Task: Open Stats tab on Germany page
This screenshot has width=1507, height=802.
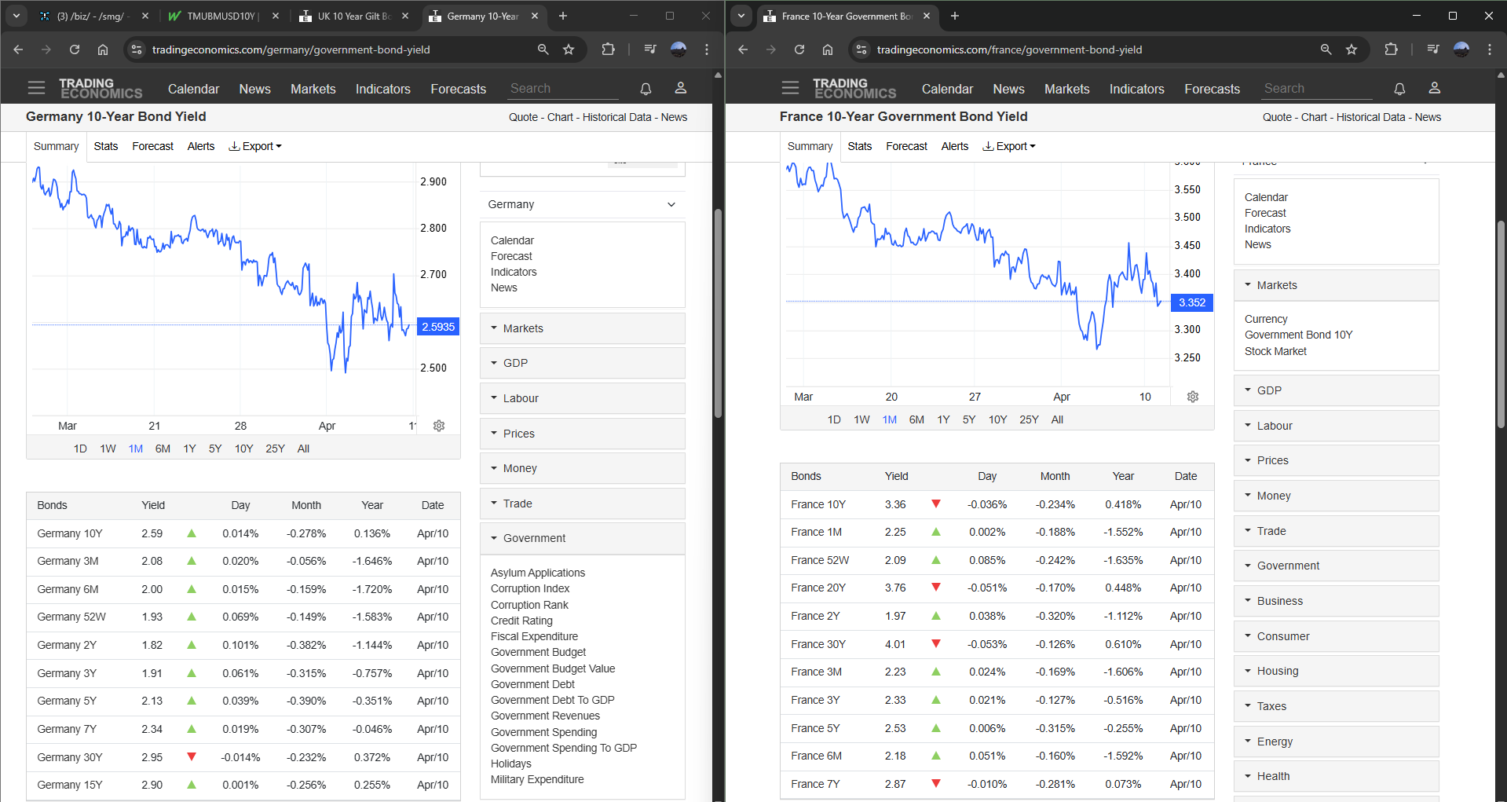Action: 106,146
